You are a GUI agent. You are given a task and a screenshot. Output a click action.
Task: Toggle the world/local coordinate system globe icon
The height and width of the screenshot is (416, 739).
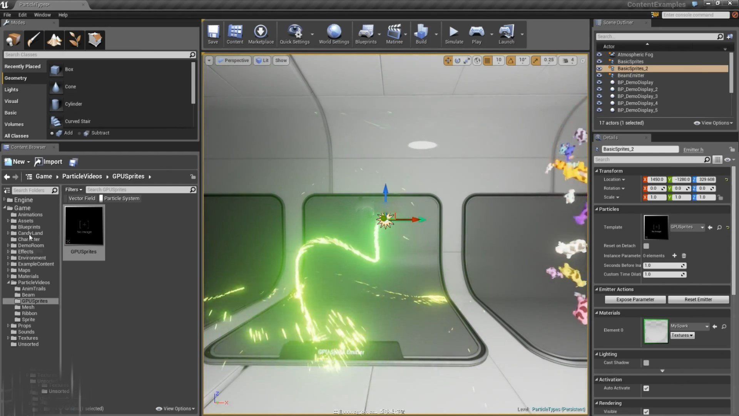pyautogui.click(x=477, y=60)
